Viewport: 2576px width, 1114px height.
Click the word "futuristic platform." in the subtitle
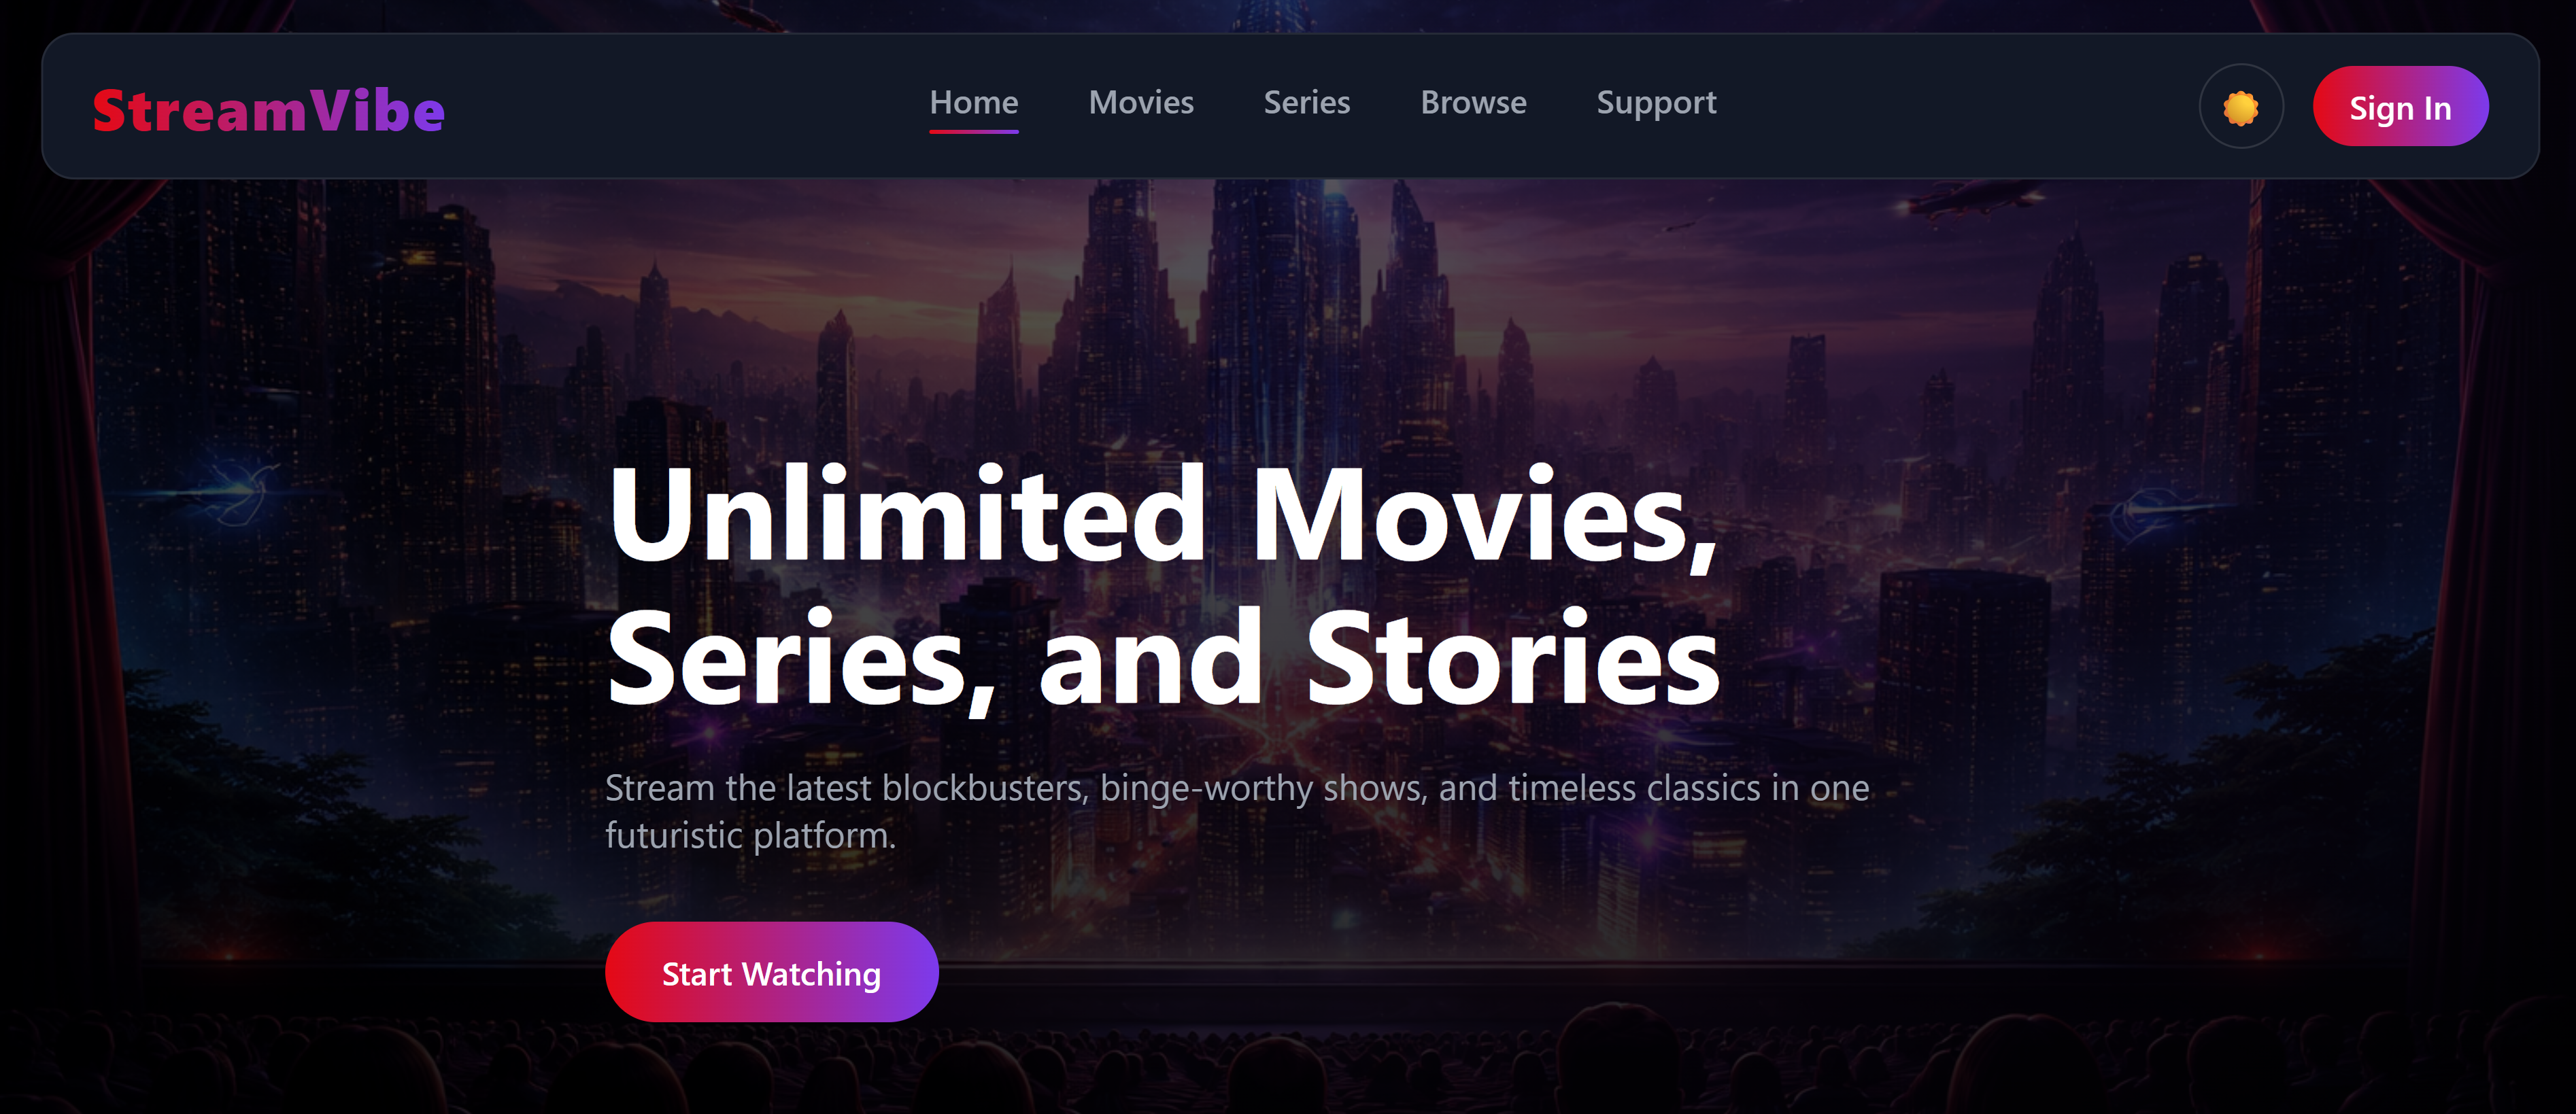tap(750, 836)
